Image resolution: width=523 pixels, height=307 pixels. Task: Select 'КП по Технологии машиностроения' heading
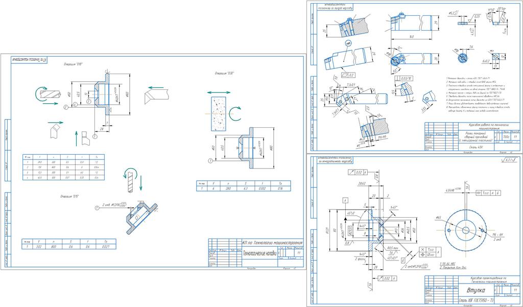coord(272,242)
